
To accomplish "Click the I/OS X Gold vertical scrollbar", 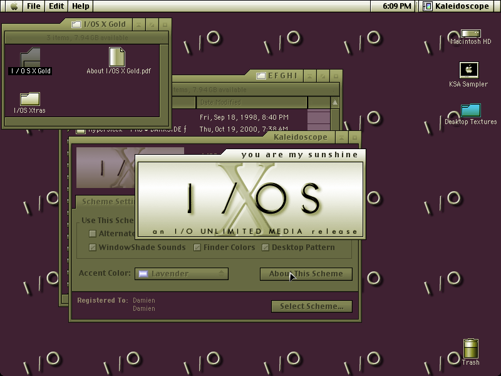I will tap(164, 81).
